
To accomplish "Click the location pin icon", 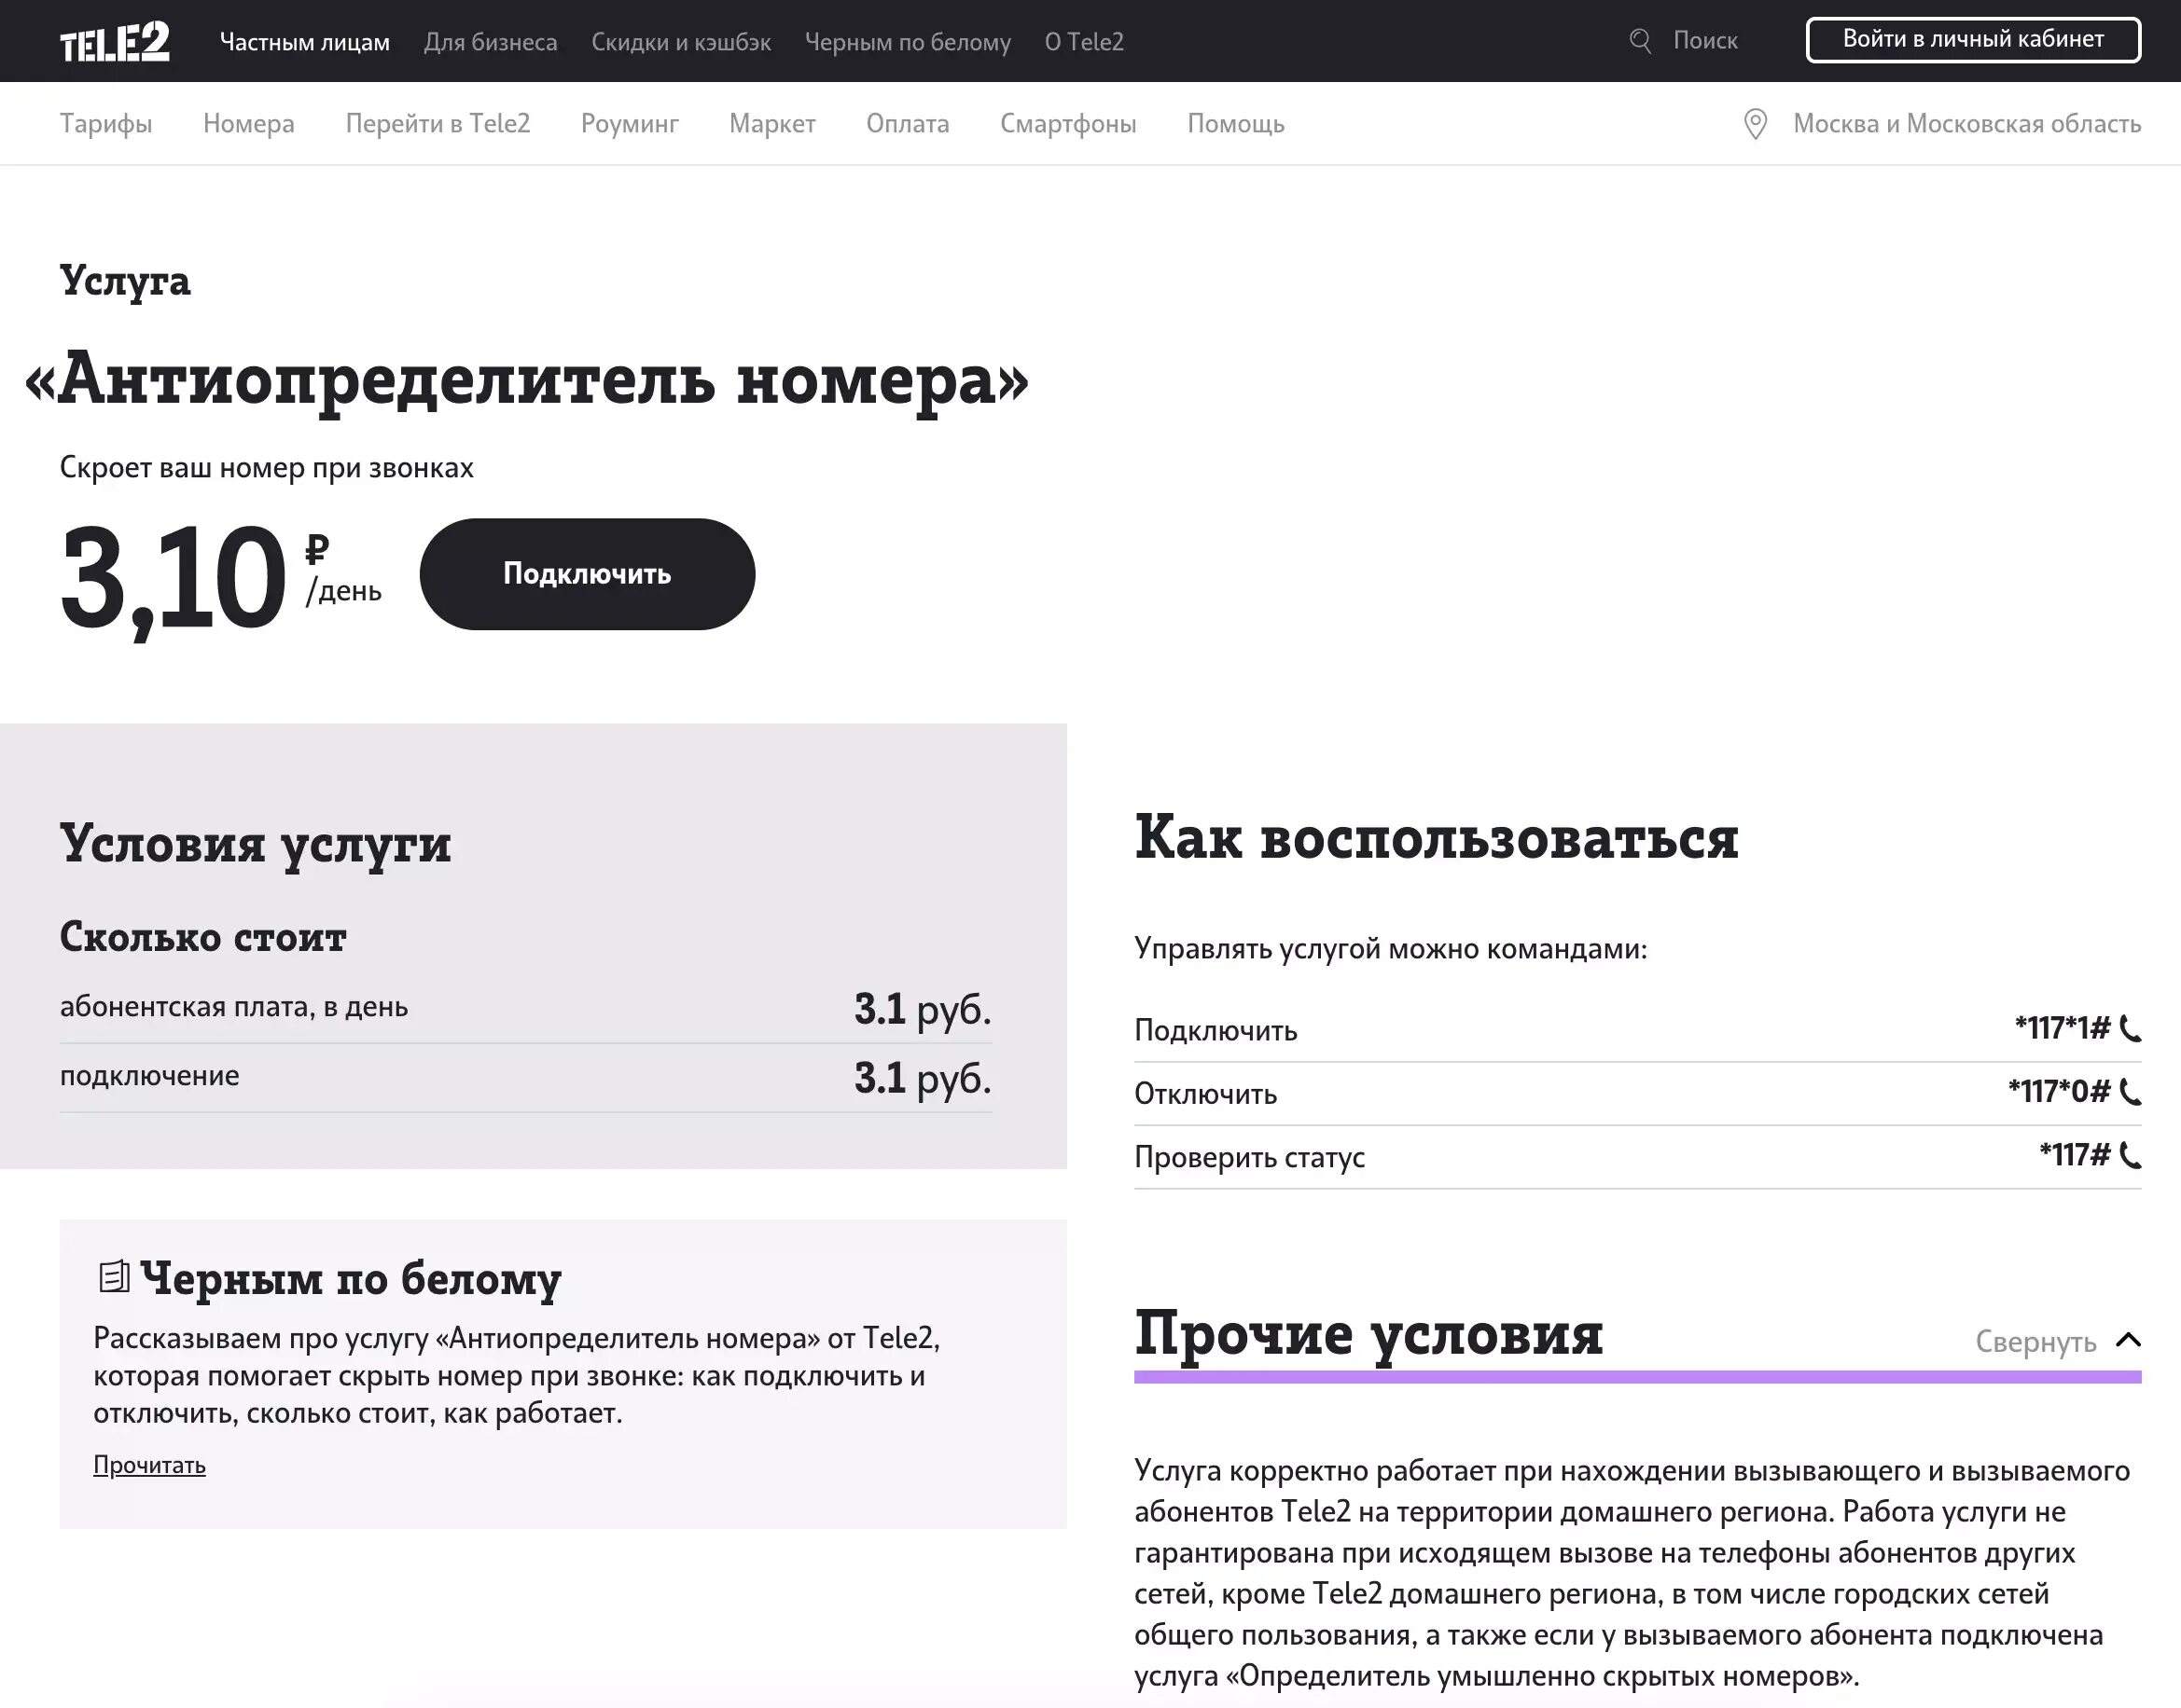I will tap(1755, 124).
